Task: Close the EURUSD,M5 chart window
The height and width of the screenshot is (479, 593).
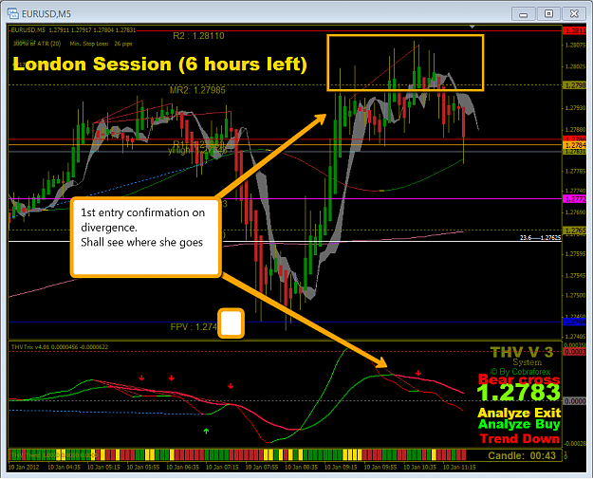Action: tap(574, 14)
